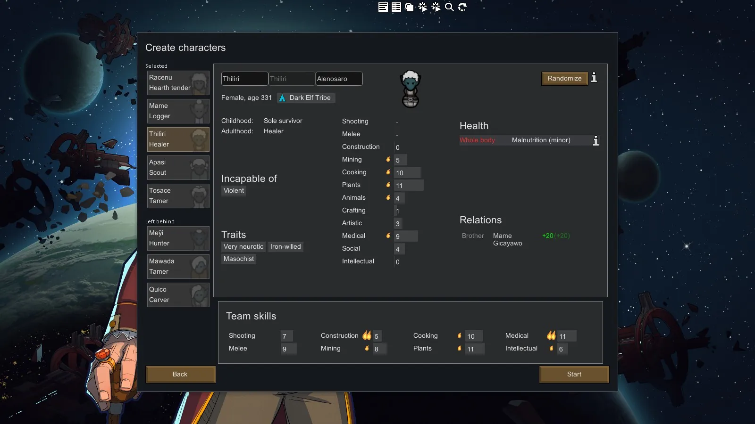Image resolution: width=755 pixels, height=424 pixels.
Task: Choose Apasi the Scout from list
Action: 178,168
